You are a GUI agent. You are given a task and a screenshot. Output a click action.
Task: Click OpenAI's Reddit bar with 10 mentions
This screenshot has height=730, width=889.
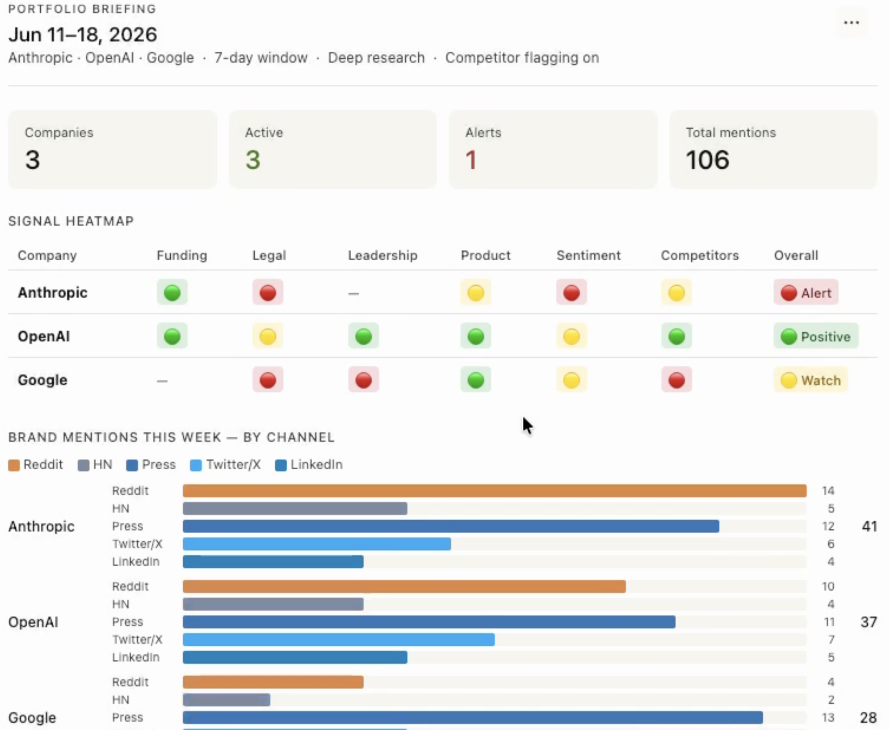point(404,586)
